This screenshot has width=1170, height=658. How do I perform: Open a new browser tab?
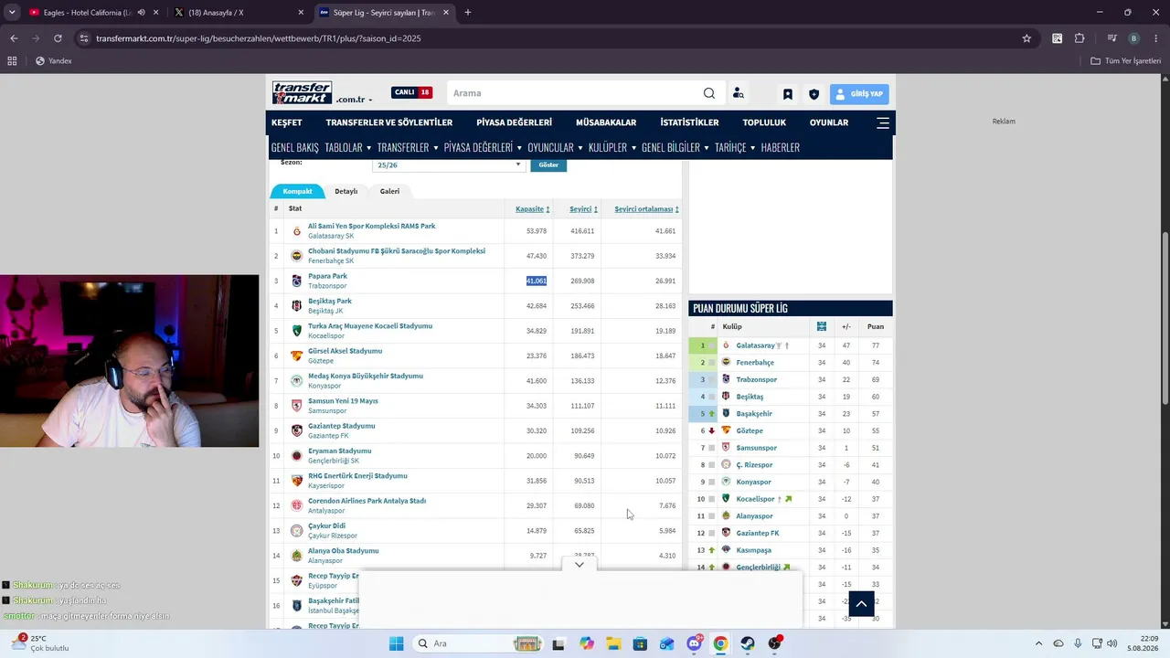tap(468, 13)
